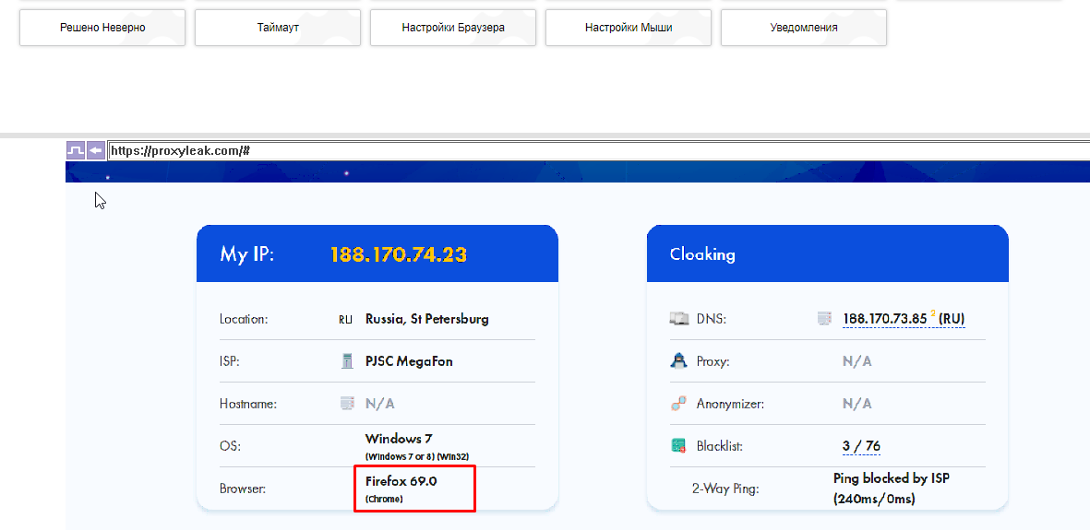Open the DNS address 188.170.73.85 link

tap(884, 319)
